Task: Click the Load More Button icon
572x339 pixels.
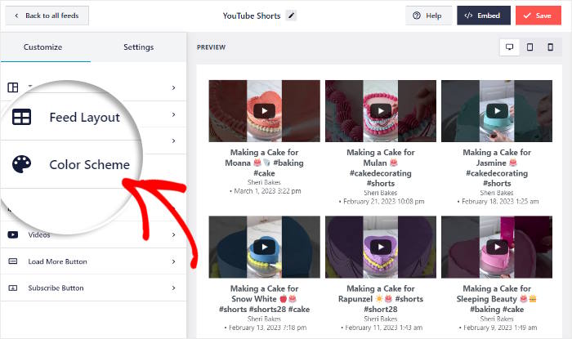Action: [x=13, y=261]
